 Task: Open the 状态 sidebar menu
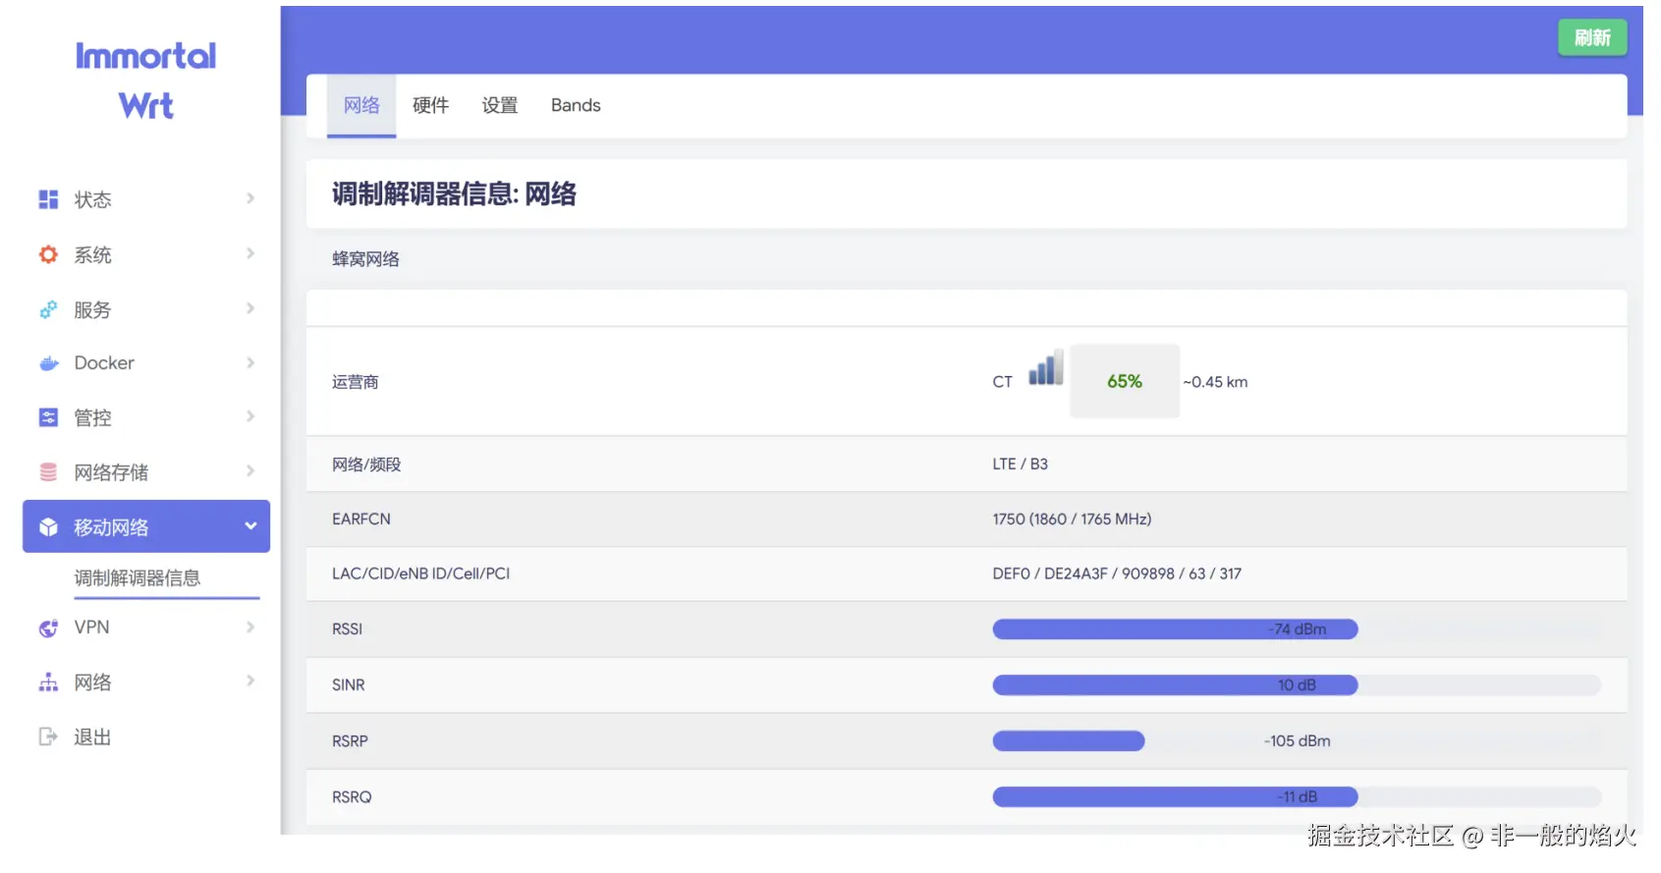[146, 199]
